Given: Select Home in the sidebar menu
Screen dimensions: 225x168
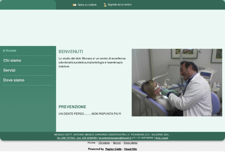Looking at the screenshot, I should [11, 51].
